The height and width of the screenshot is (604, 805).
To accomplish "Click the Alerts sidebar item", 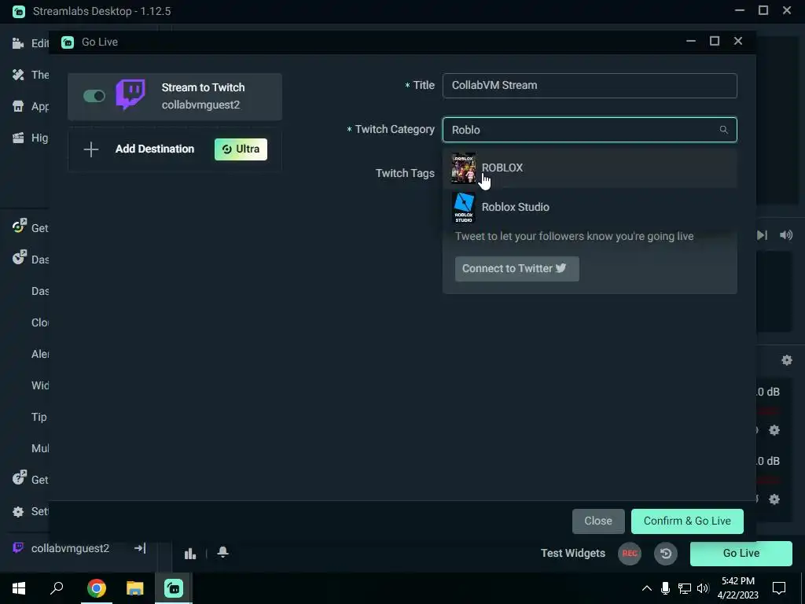I will click(x=40, y=354).
